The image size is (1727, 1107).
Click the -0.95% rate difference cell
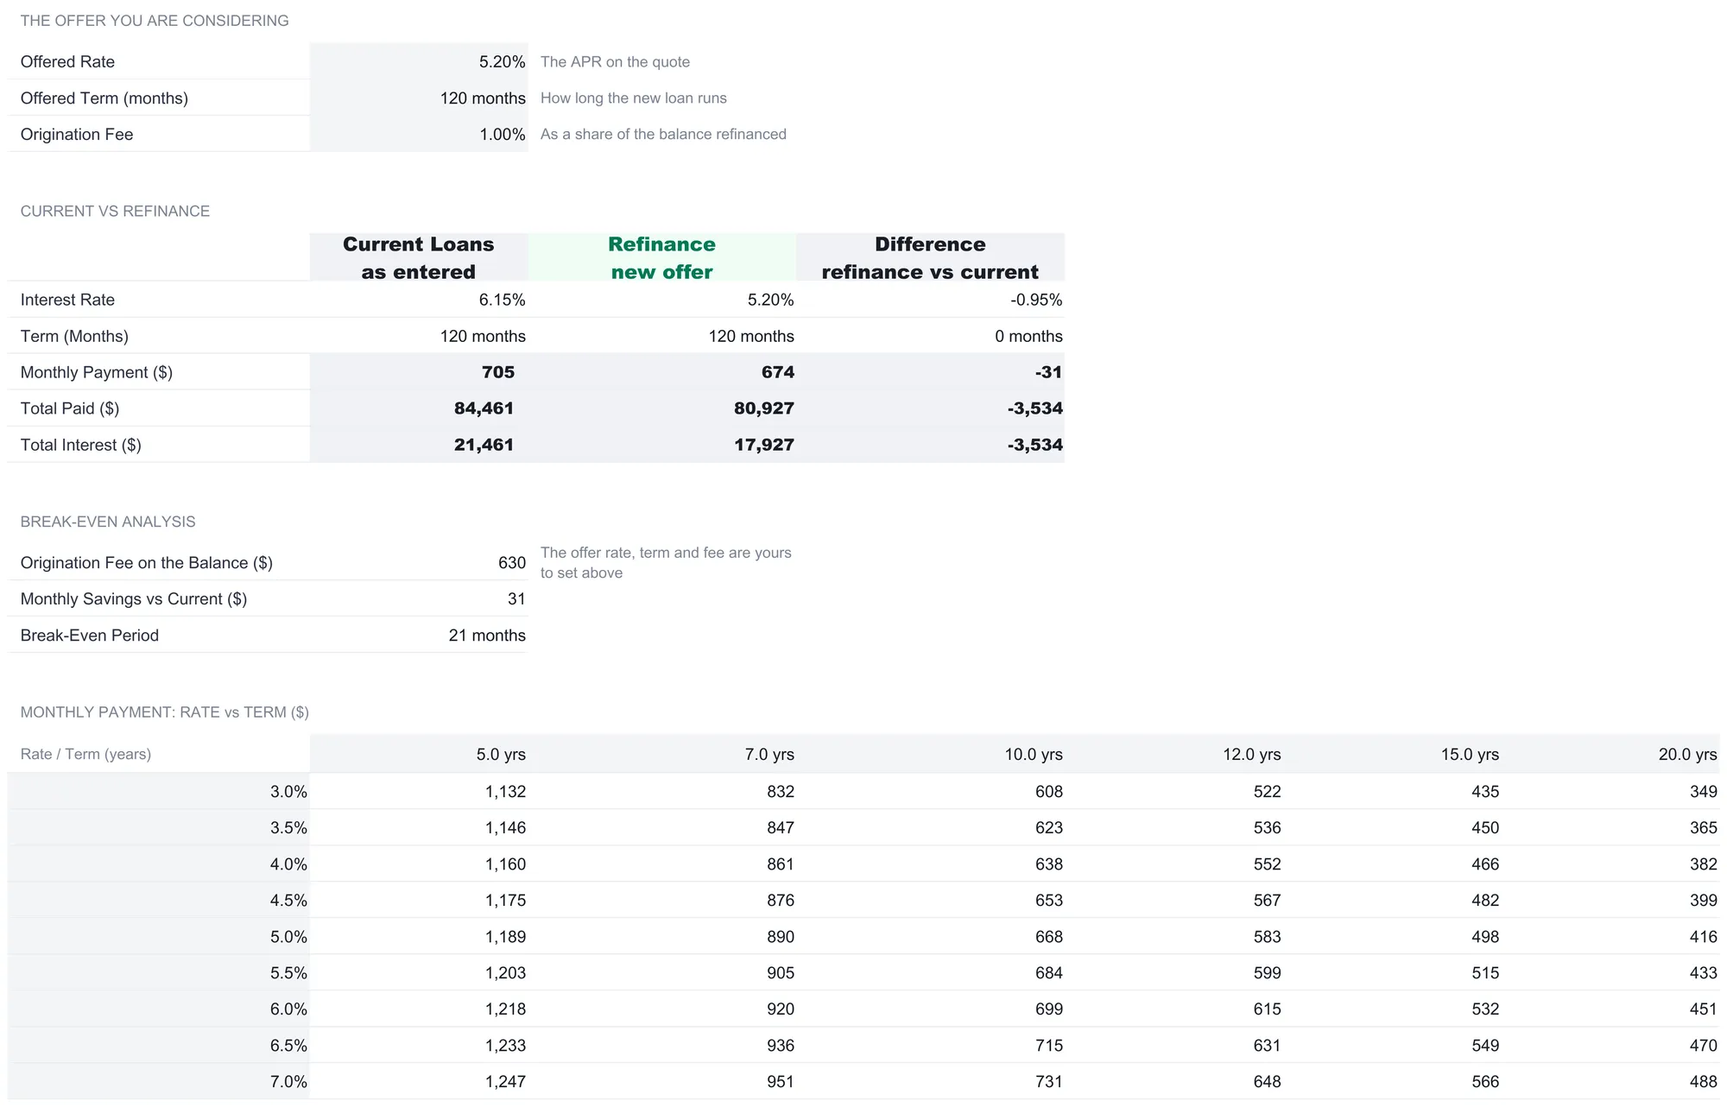[x=930, y=300]
